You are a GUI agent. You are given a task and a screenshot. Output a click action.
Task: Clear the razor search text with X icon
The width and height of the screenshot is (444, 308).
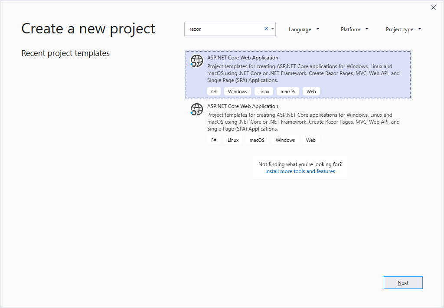[266, 29]
